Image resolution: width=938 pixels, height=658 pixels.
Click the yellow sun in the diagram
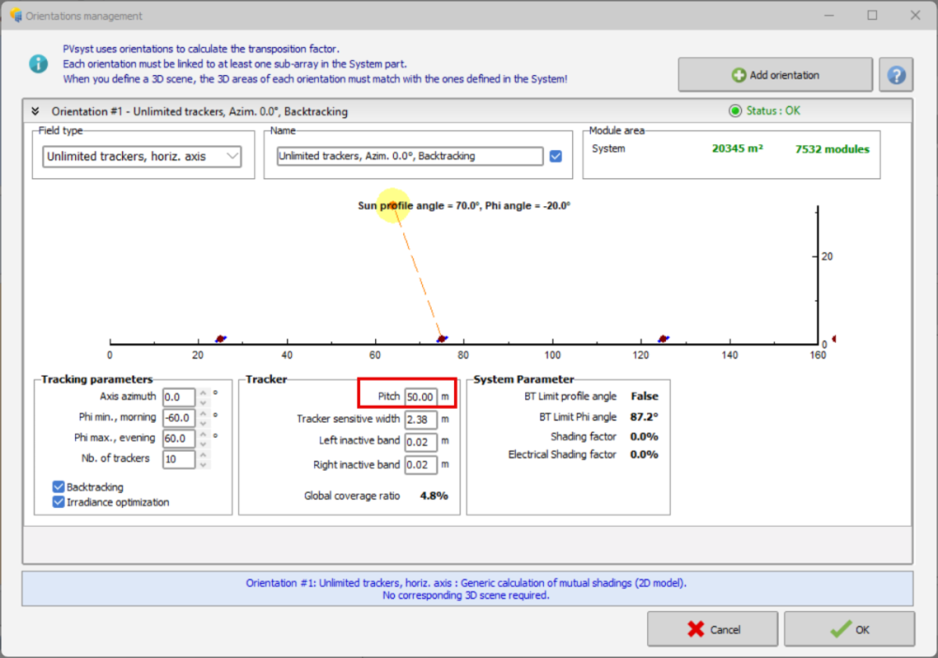point(394,204)
